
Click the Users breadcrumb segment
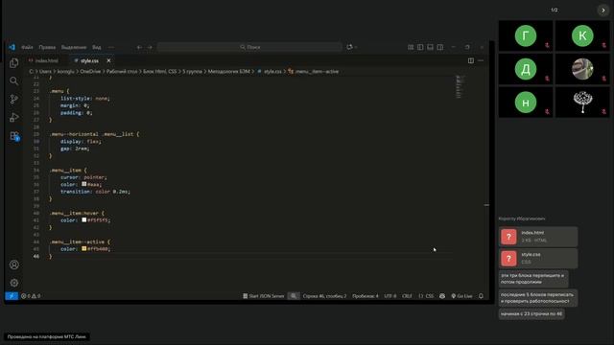[45, 72]
